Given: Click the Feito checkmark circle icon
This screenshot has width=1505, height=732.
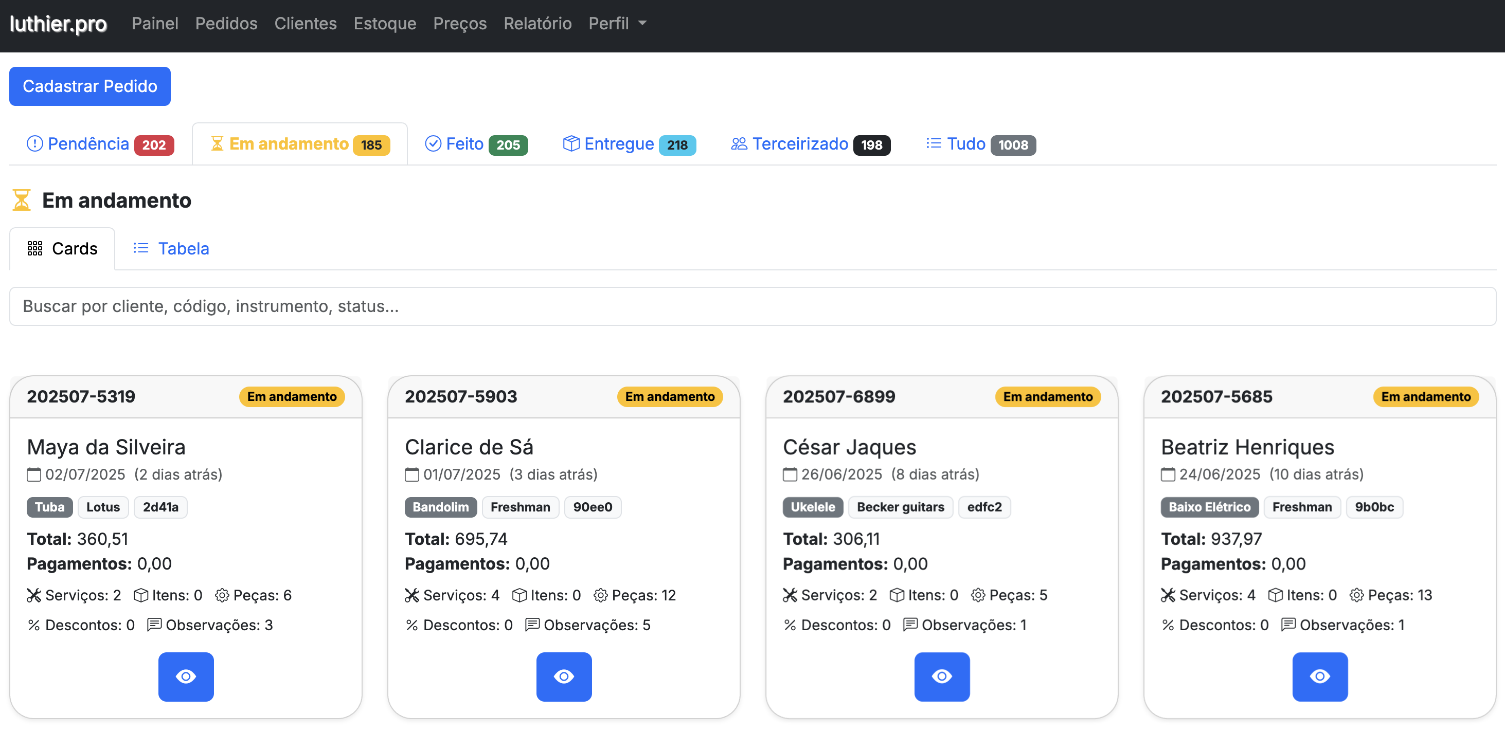Looking at the screenshot, I should pyautogui.click(x=433, y=143).
